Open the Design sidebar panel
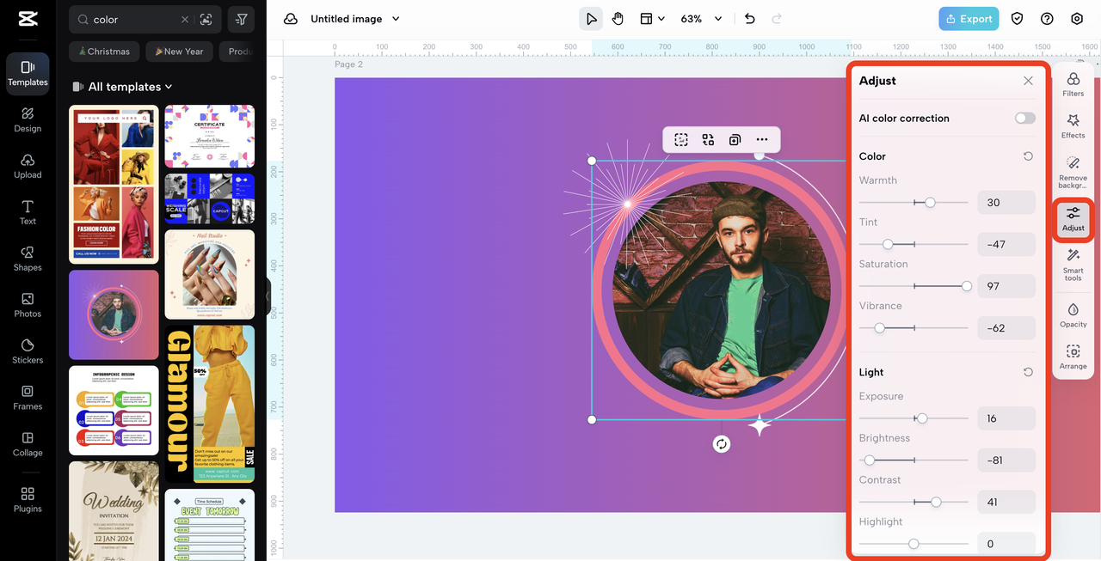This screenshot has width=1101, height=561. [x=28, y=119]
